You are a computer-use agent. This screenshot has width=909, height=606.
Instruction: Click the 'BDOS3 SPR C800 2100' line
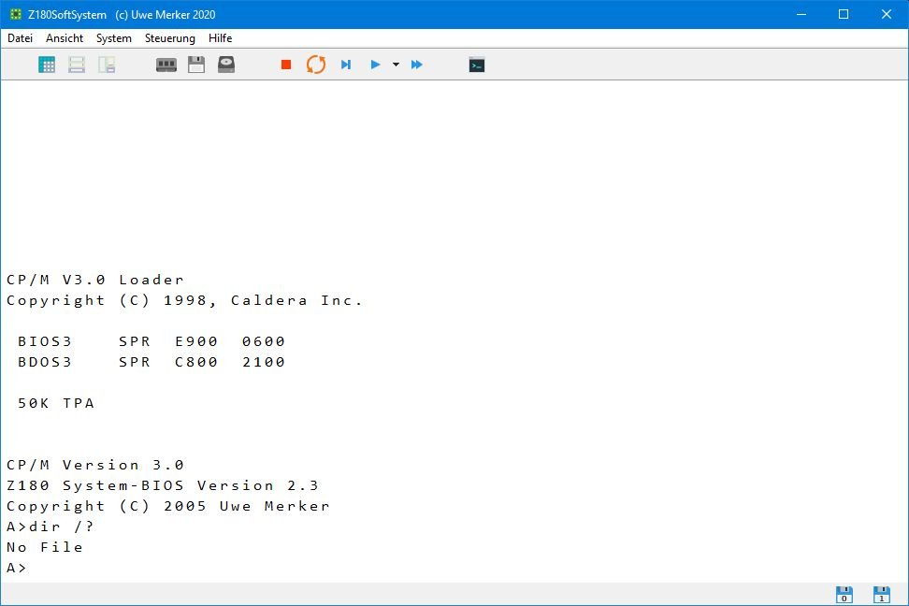pyautogui.click(x=151, y=362)
